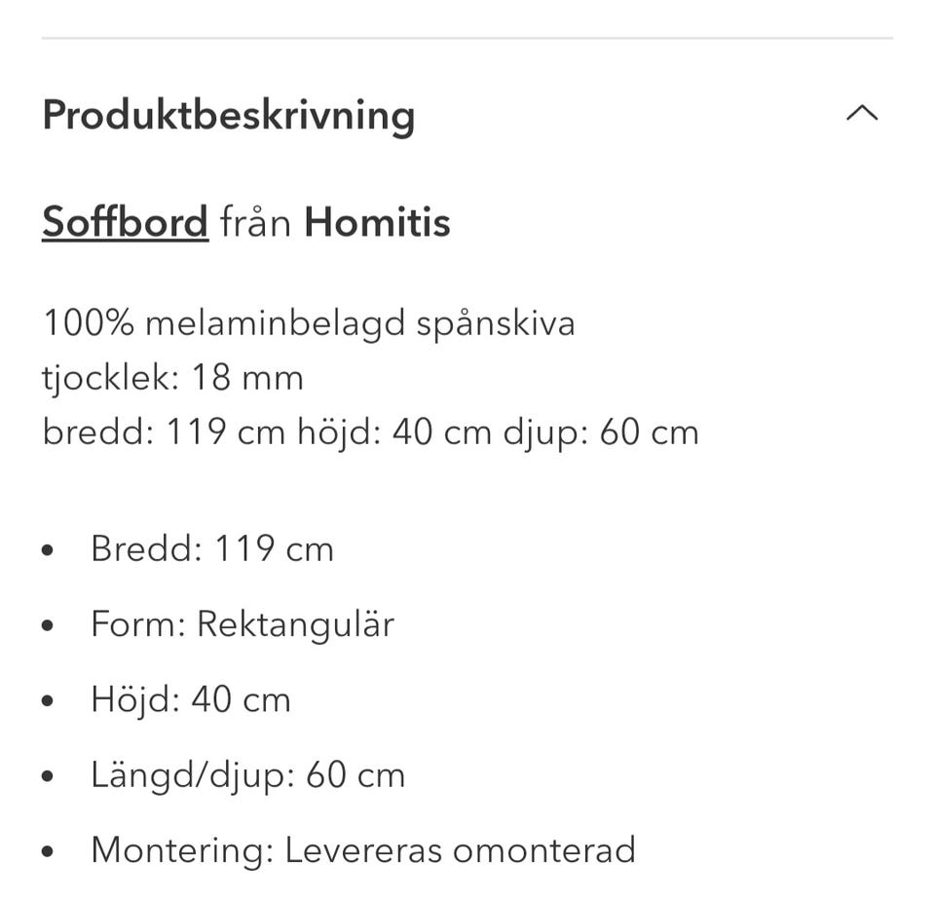
Task: Click the bullet dot beside Form
Action: coord(49,625)
